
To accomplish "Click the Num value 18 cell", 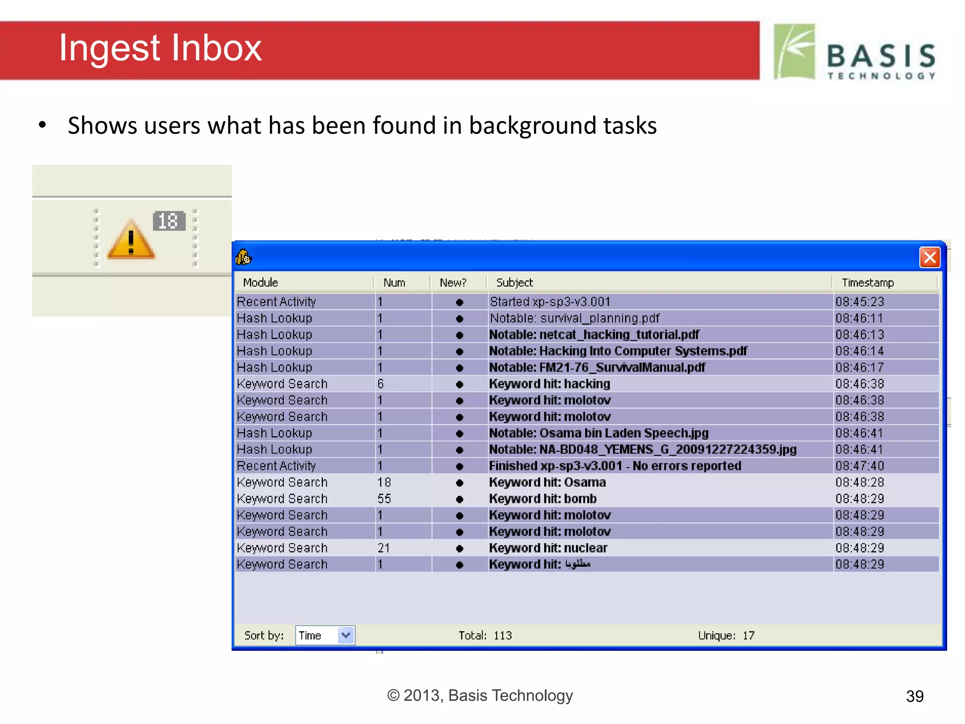I will [x=403, y=482].
